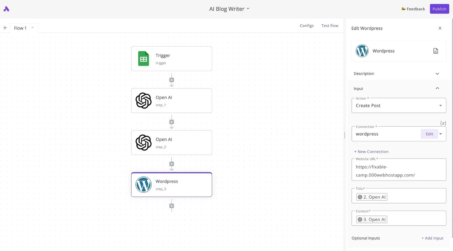The image size is (453, 251).
Task: Click the Wordpress logo in edit panel
Action: [x=362, y=51]
